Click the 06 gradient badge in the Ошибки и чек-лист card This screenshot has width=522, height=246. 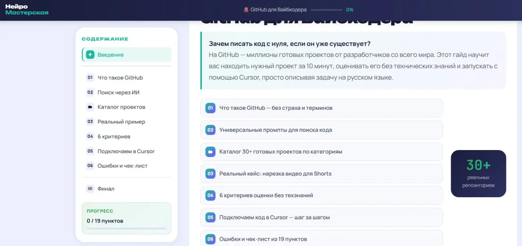pos(210,239)
